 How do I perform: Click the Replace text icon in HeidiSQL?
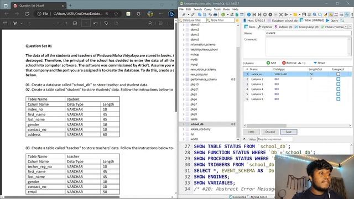tap(320, 14)
